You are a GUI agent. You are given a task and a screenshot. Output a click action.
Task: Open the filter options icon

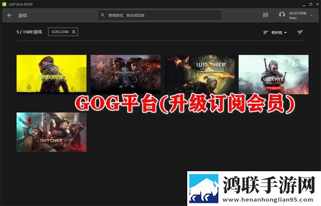click(300, 32)
